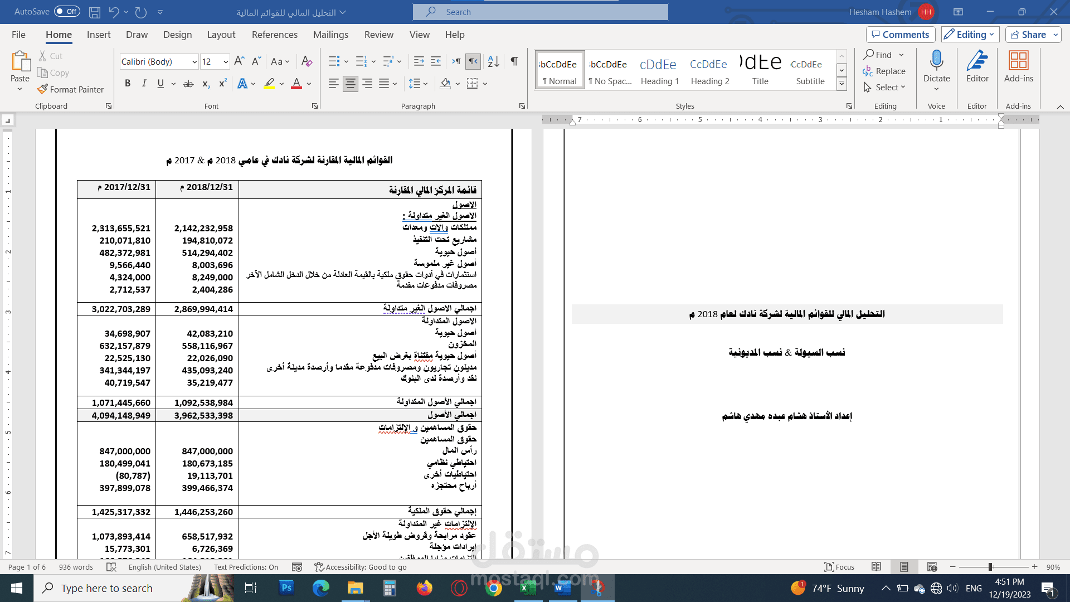This screenshot has height=602, width=1070.
Task: Click the Focus mode button
Action: [839, 567]
